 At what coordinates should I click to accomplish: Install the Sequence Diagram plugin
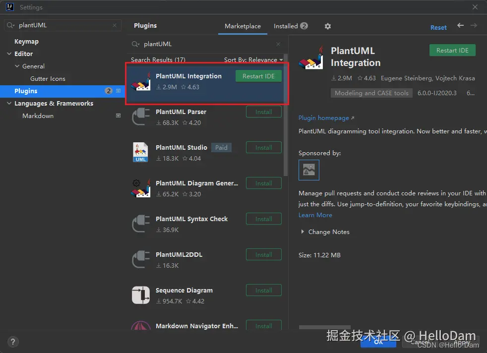click(x=264, y=291)
